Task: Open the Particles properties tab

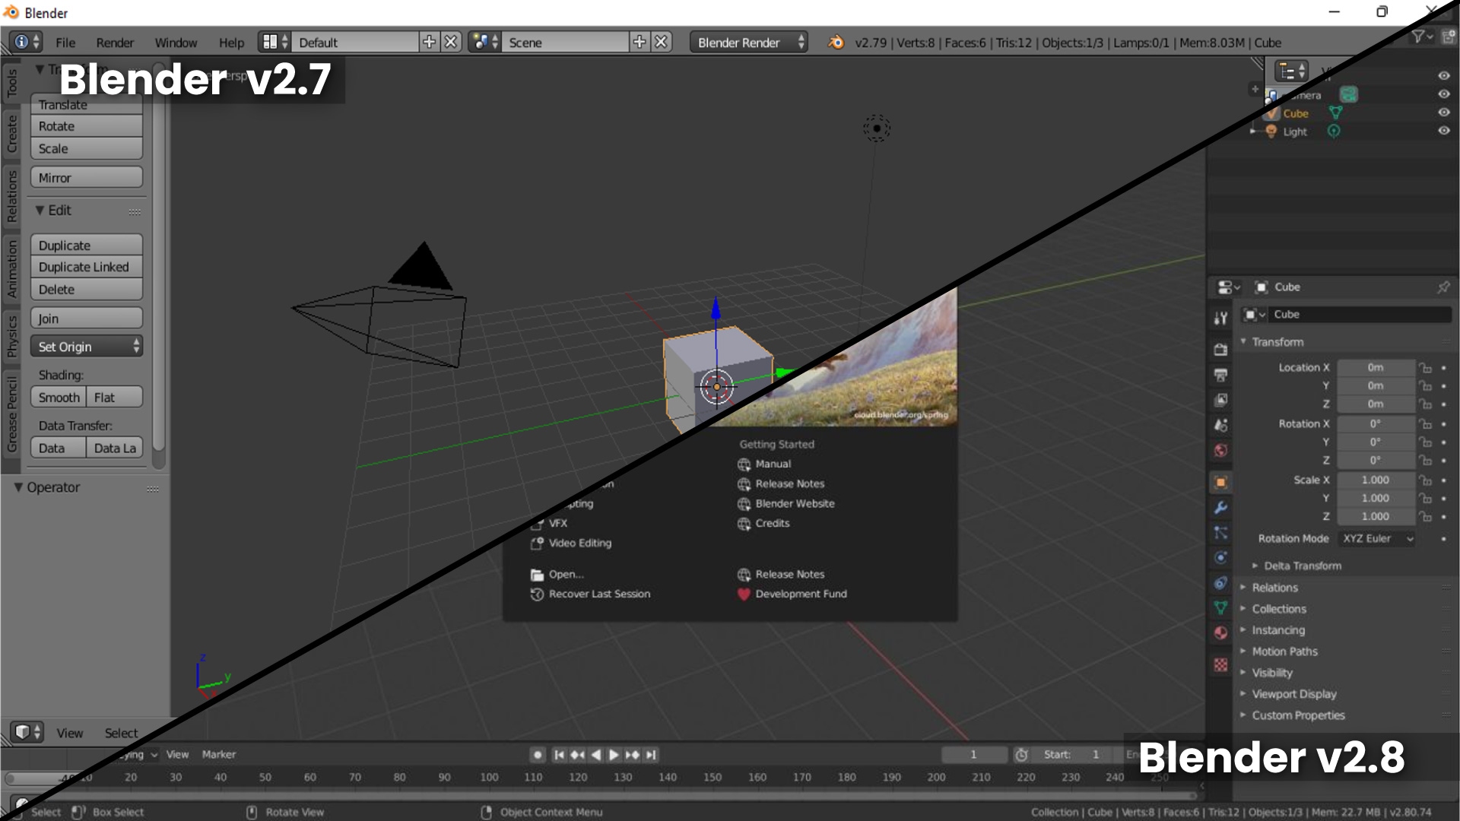Action: [1220, 532]
